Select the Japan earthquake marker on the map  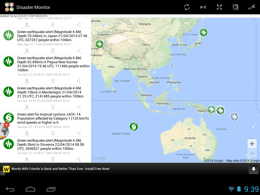[204, 32]
